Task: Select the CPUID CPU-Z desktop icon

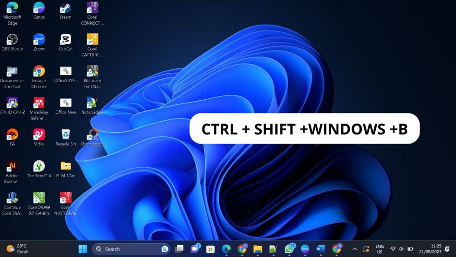Action: [12, 106]
